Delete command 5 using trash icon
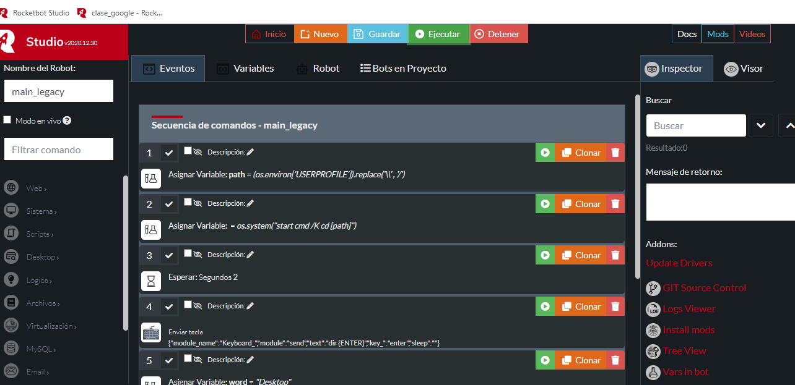 615,360
